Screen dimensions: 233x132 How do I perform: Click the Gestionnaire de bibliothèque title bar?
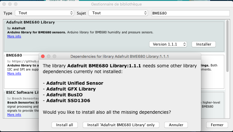coord(116,4)
